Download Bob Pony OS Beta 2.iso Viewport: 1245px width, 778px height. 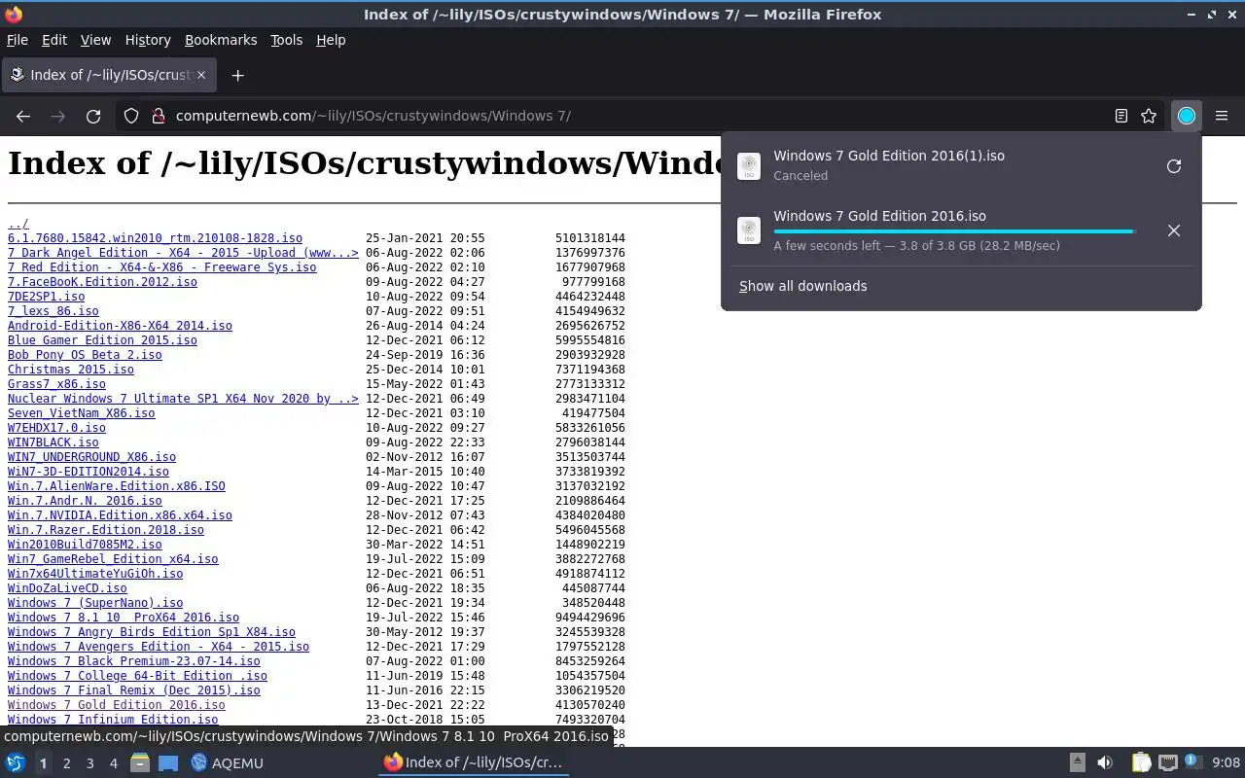pos(85,355)
